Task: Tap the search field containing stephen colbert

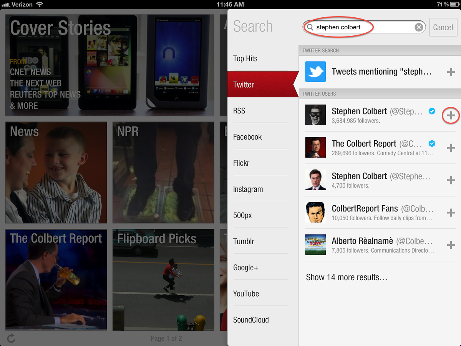Action: click(x=364, y=27)
